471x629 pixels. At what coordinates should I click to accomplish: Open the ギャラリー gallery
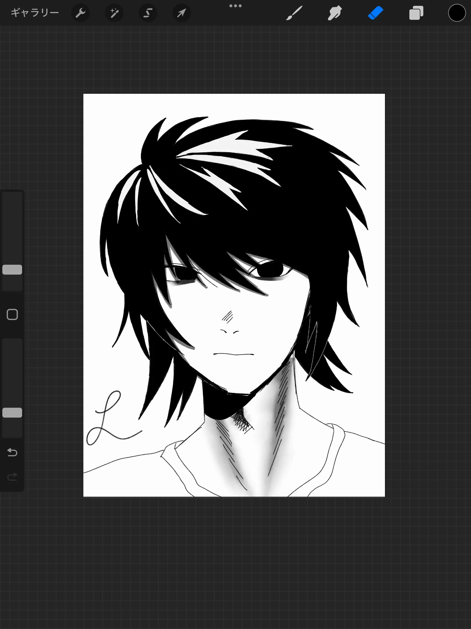point(35,13)
